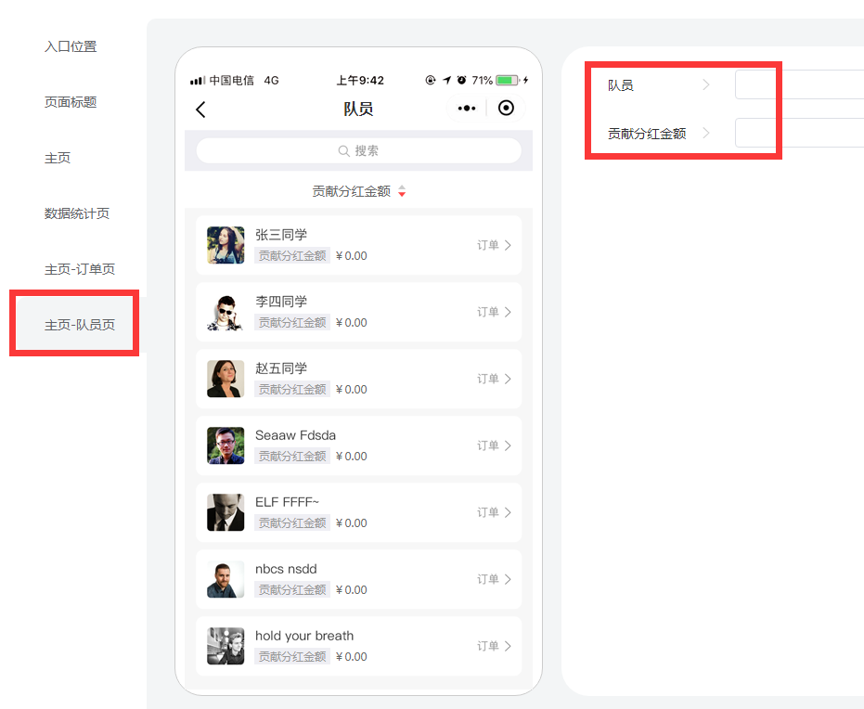This screenshot has width=864, height=709.
Task: Click the 搜索 search box
Action: point(359,151)
